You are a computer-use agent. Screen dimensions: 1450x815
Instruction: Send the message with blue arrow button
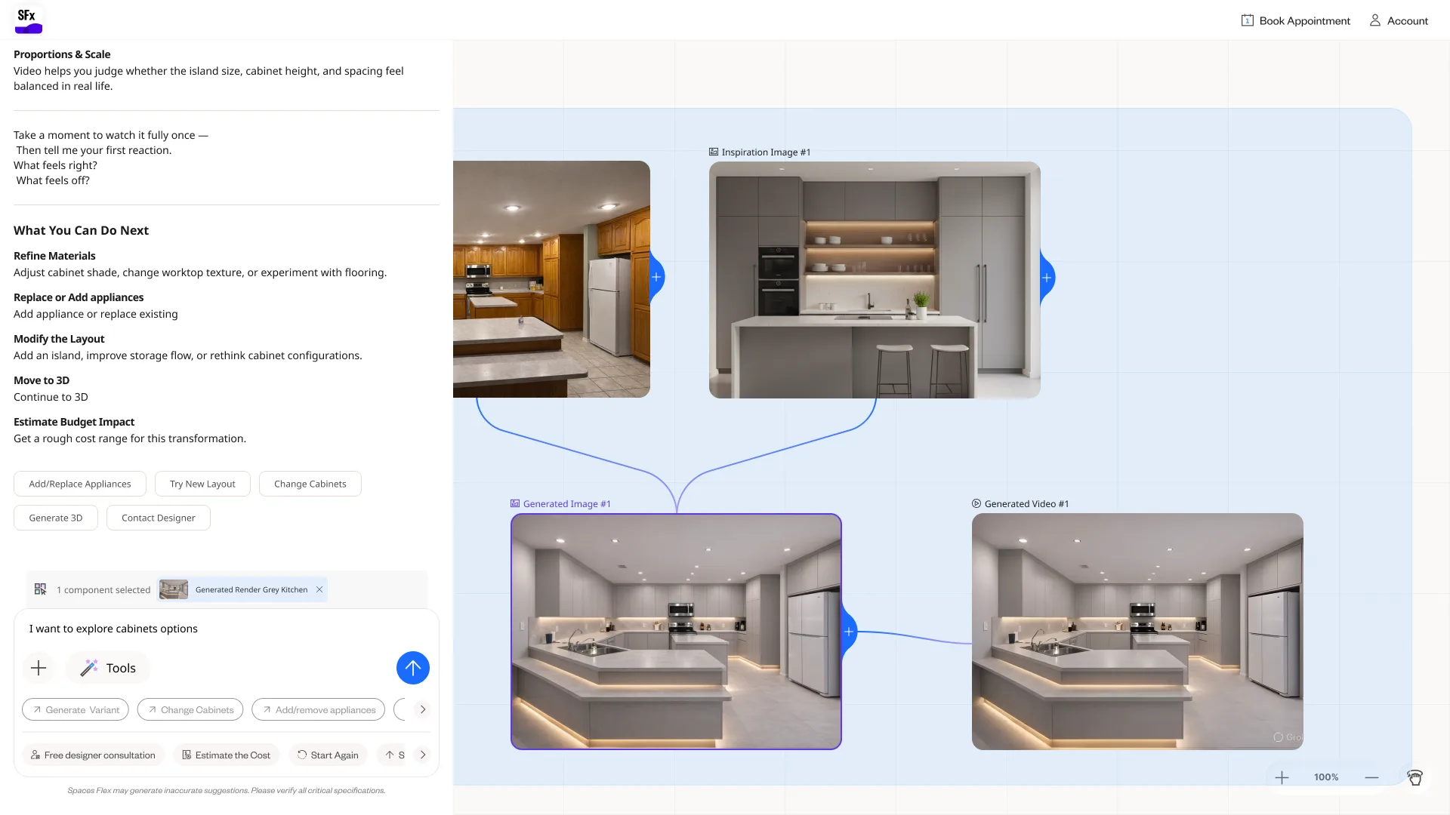pos(413,668)
